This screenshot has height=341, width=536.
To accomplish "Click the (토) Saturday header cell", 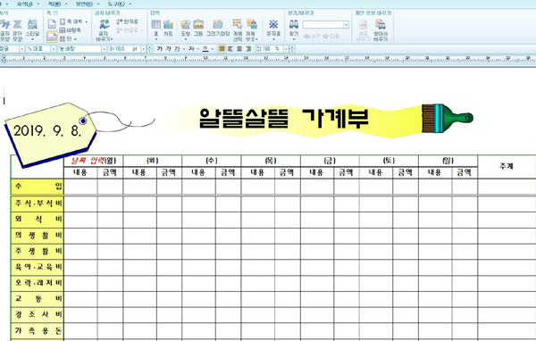I will [389, 161].
